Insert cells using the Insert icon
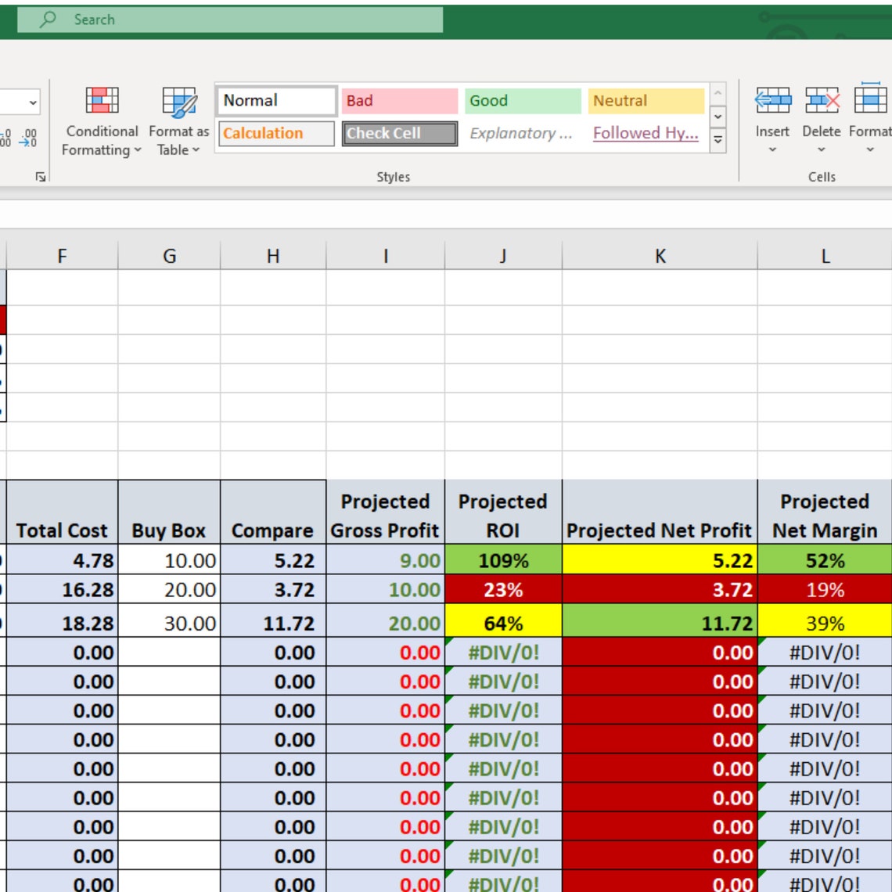892x892 pixels. tap(772, 102)
